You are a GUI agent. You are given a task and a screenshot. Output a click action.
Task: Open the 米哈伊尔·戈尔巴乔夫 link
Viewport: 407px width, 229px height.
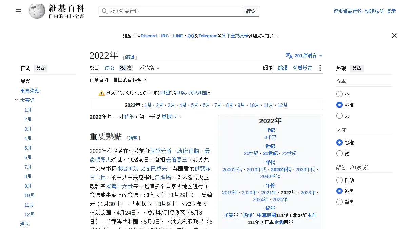[142, 168]
